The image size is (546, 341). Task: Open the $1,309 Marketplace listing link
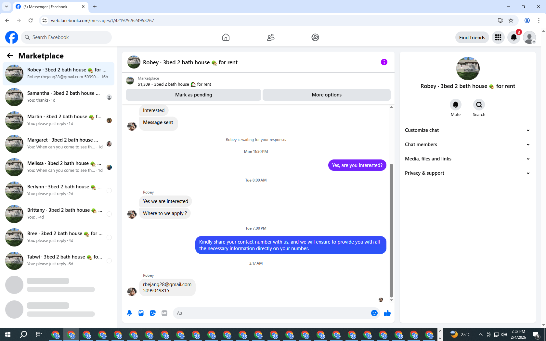(x=174, y=84)
